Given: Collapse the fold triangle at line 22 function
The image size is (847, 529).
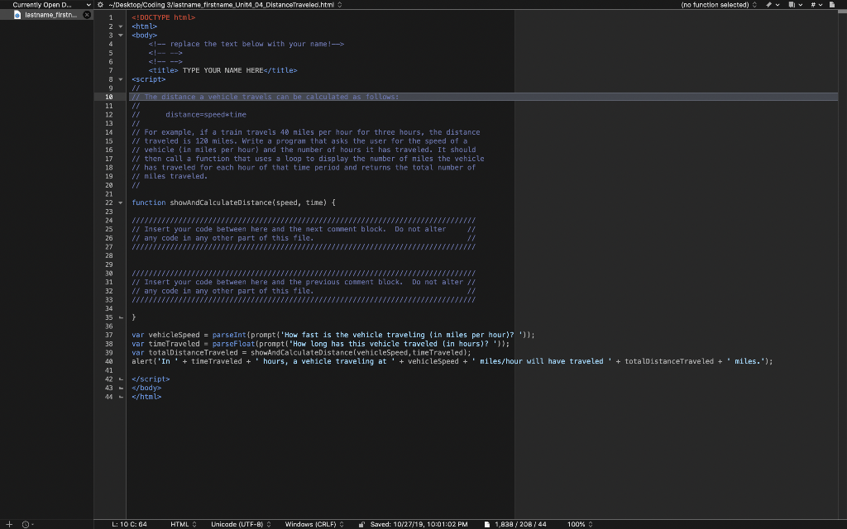Looking at the screenshot, I should click(121, 203).
